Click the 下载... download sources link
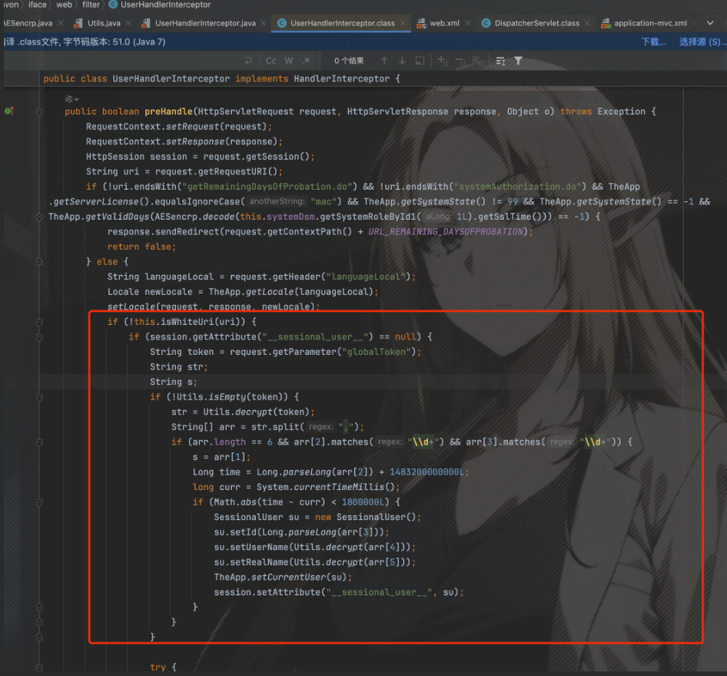 click(x=653, y=42)
